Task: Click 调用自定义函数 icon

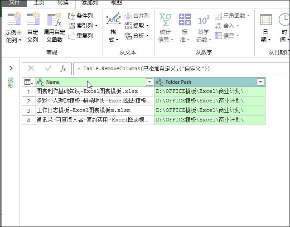Action: [x=54, y=19]
